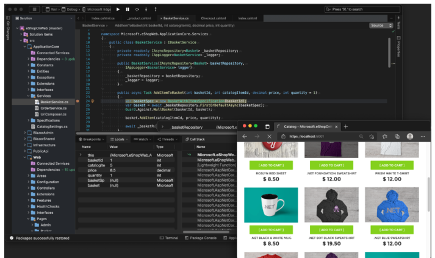Open the Properties side panel

398,46
